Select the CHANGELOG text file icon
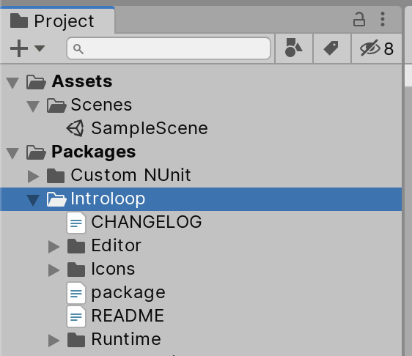The image size is (412, 356). coord(76,223)
